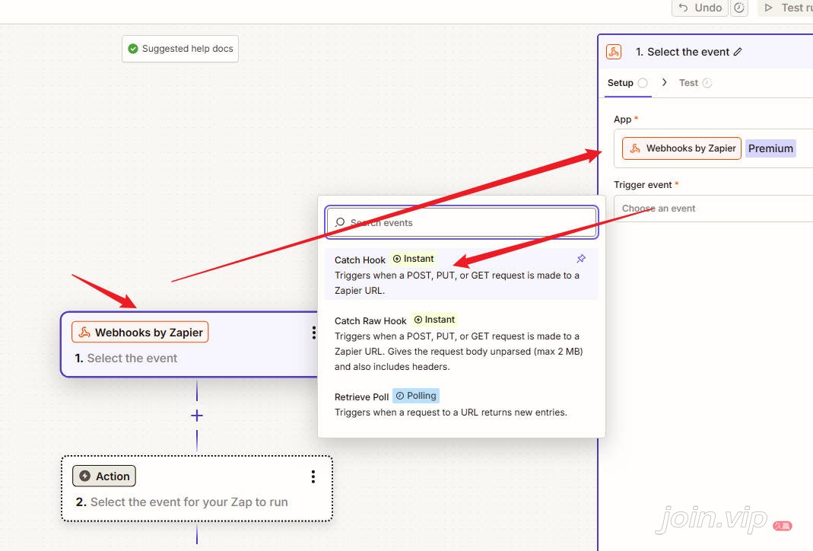This screenshot has width=813, height=551.
Task: Add a step with the plus icon
Action: [197, 416]
